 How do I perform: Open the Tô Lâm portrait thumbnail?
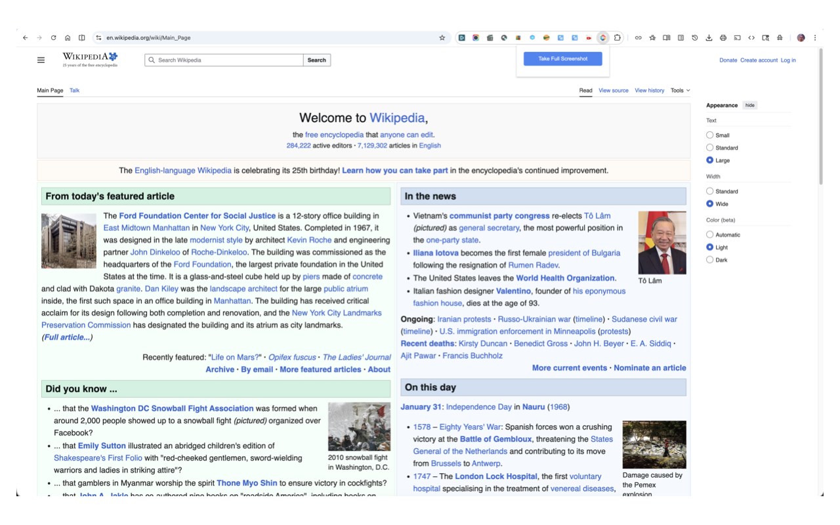click(662, 243)
